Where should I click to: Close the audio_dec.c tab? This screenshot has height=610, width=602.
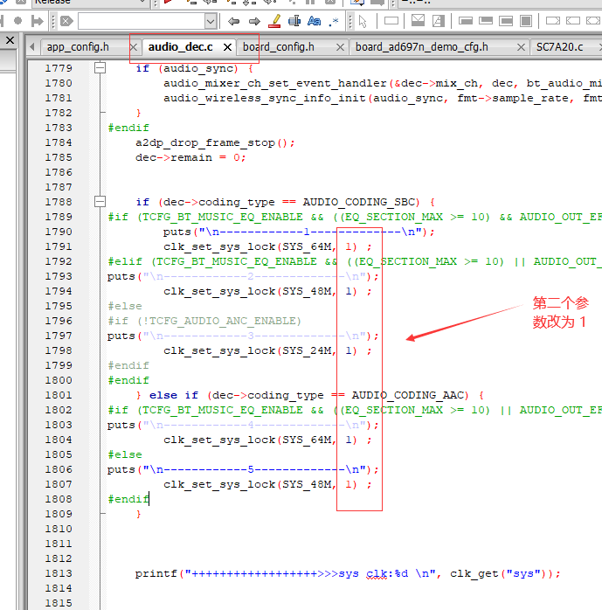[227, 47]
